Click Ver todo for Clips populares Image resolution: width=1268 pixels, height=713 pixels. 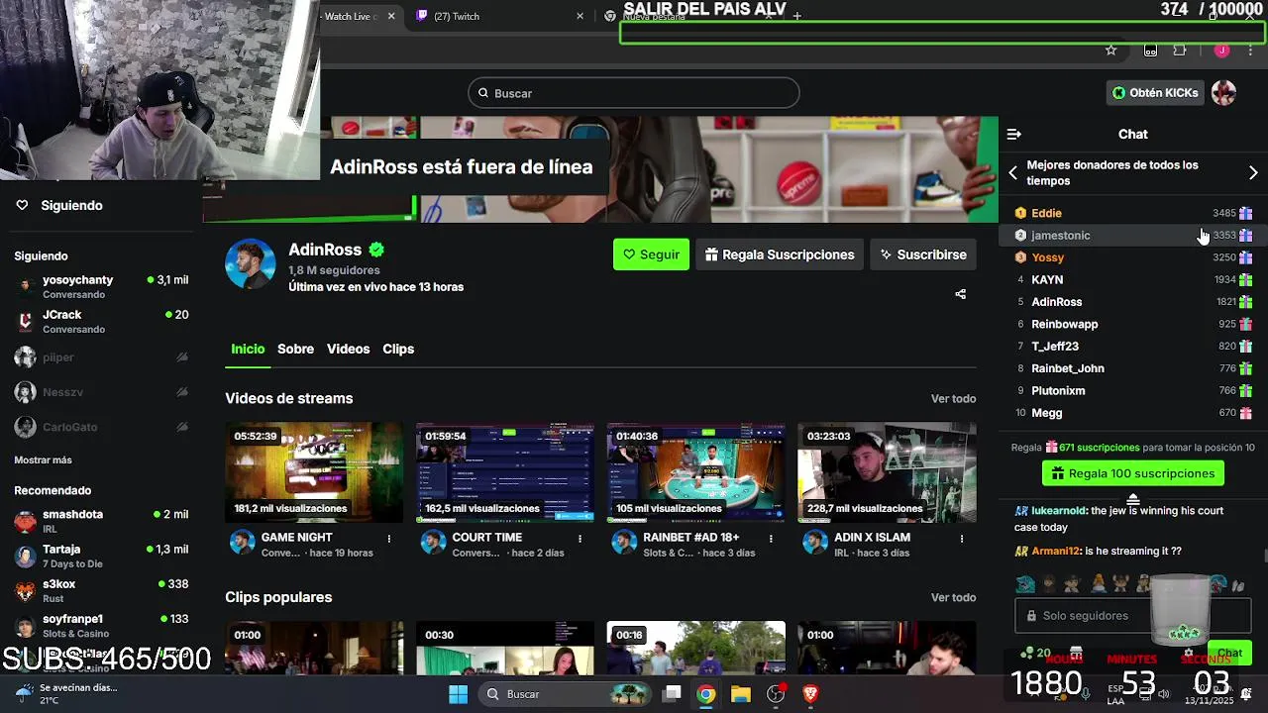click(x=953, y=597)
